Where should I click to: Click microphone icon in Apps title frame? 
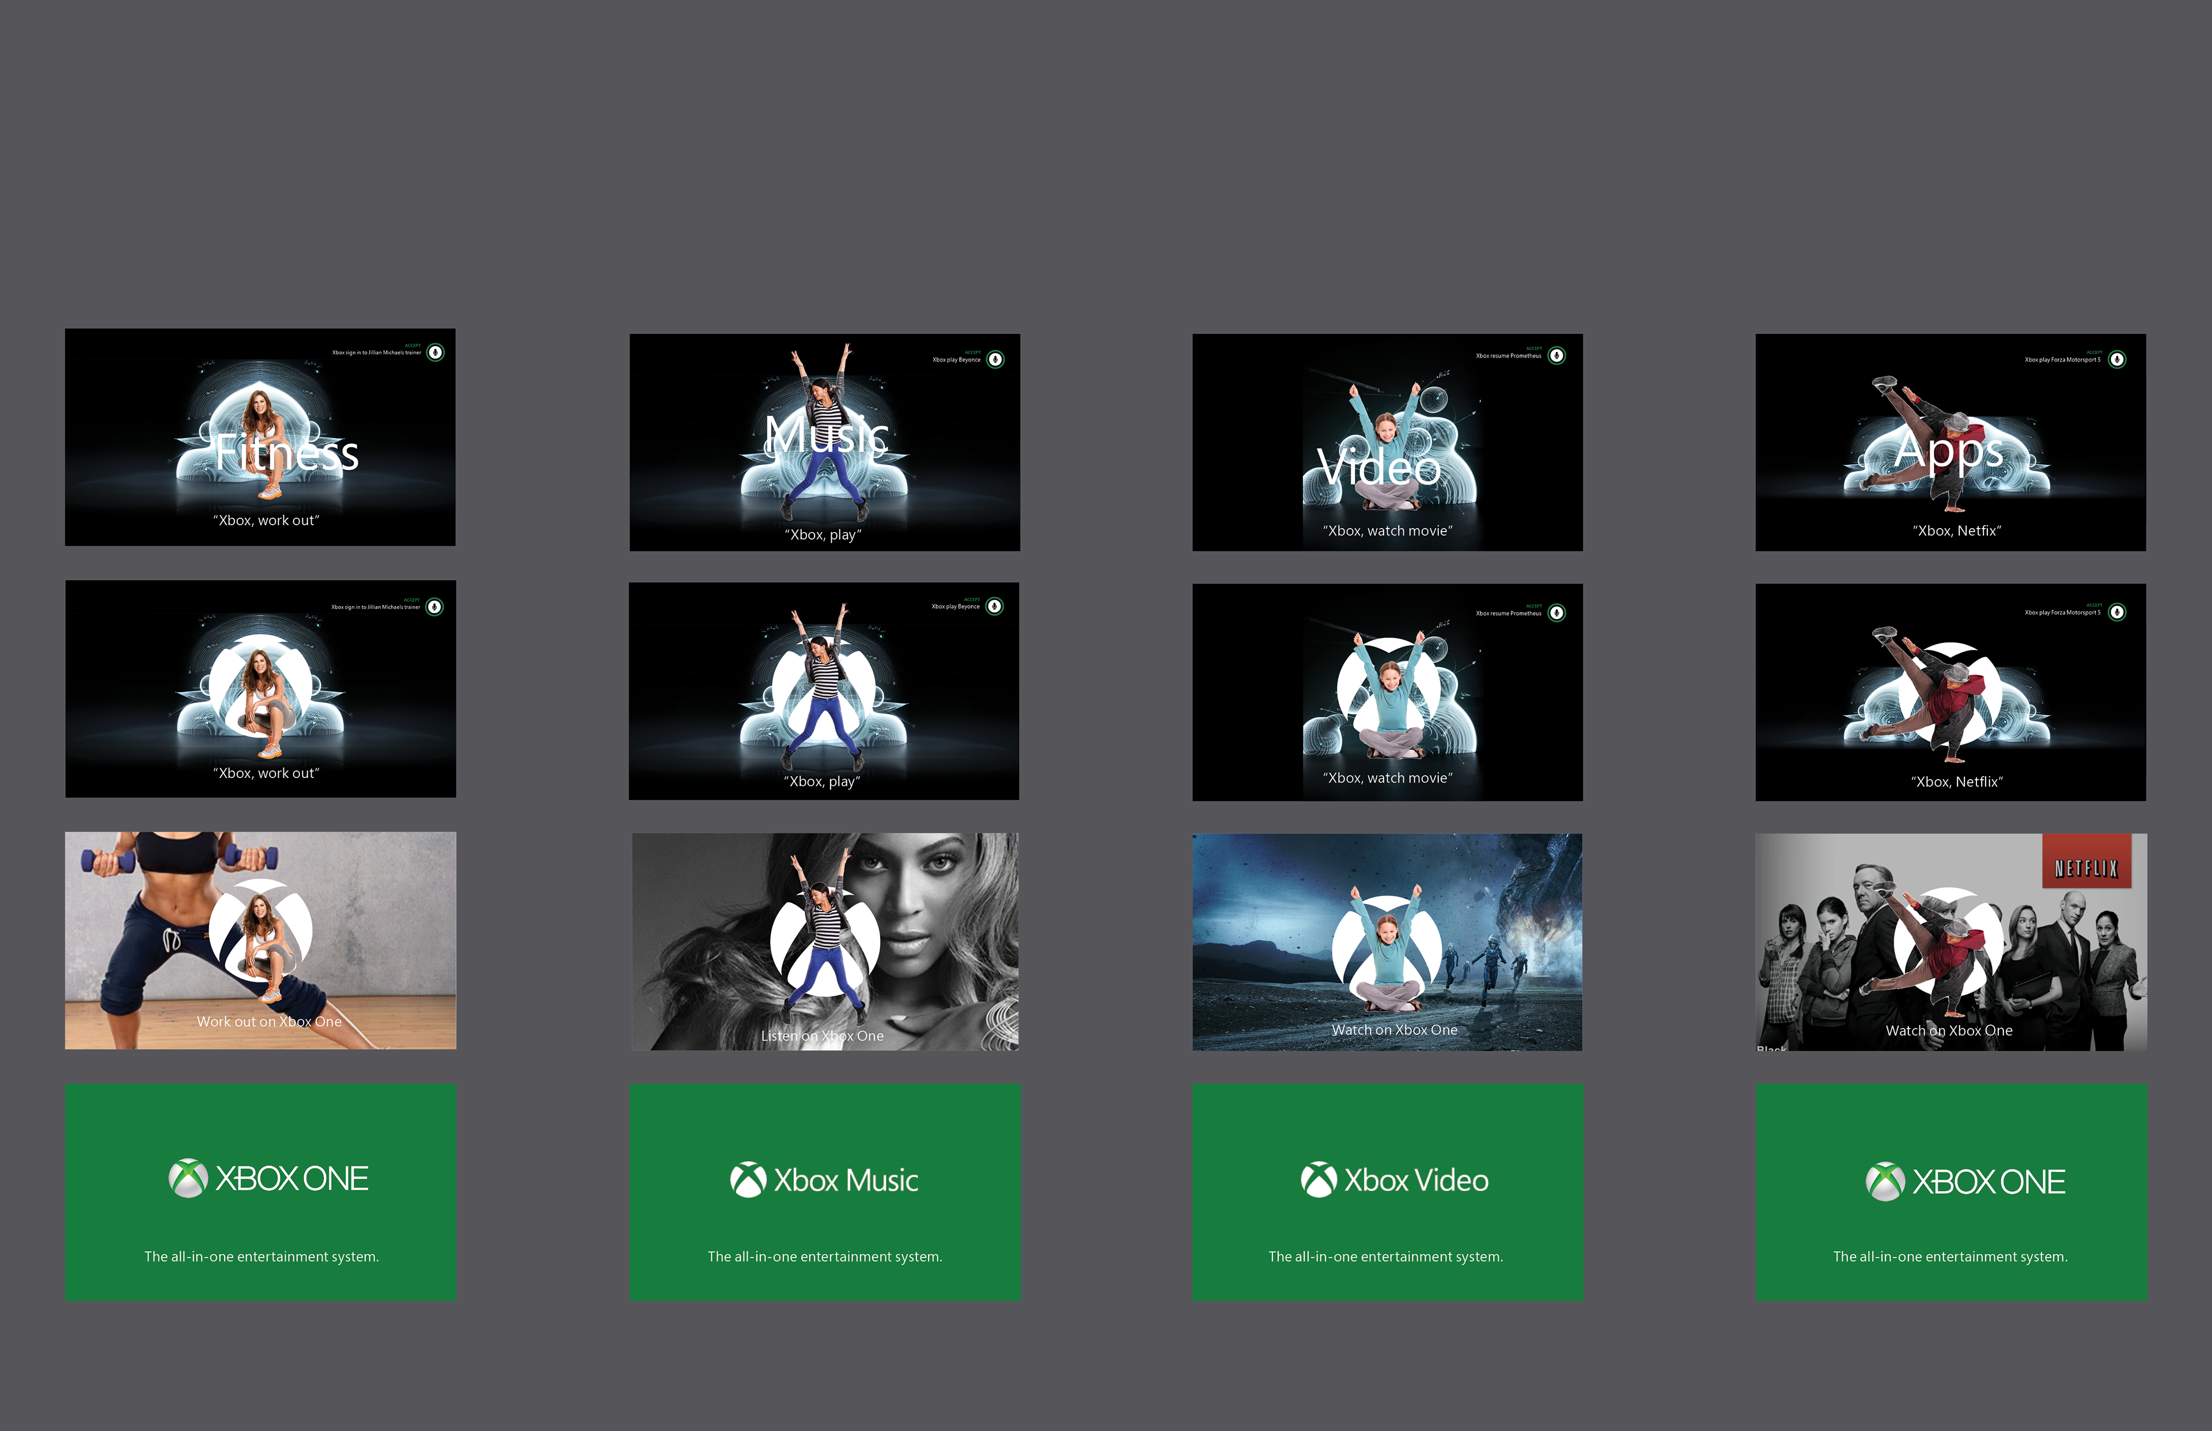pyautogui.click(x=2117, y=359)
